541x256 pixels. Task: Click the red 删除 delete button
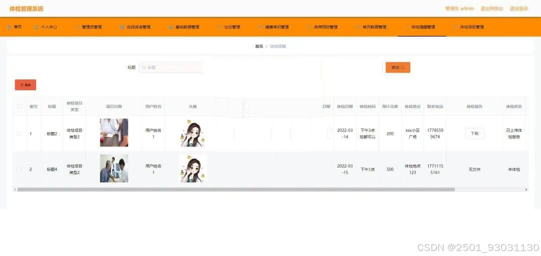click(x=26, y=85)
